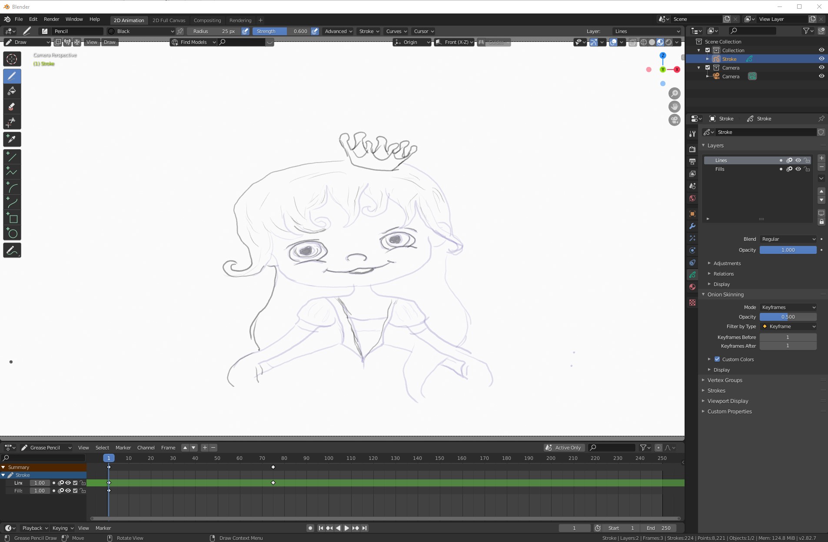Toggle Custom Colors checkbox

(x=717, y=359)
